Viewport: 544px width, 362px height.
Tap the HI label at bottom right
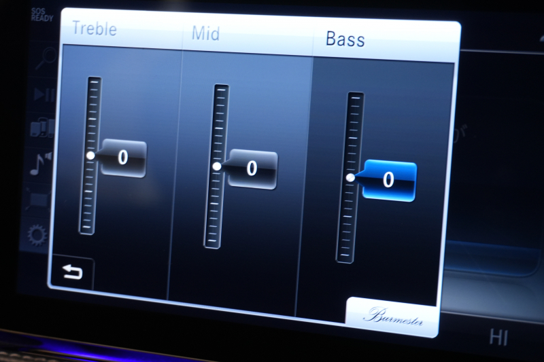(500, 337)
